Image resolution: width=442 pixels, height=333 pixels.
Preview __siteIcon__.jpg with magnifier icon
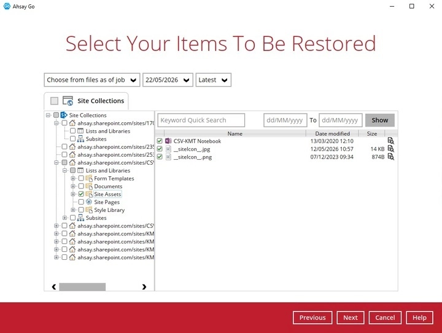[390, 149]
